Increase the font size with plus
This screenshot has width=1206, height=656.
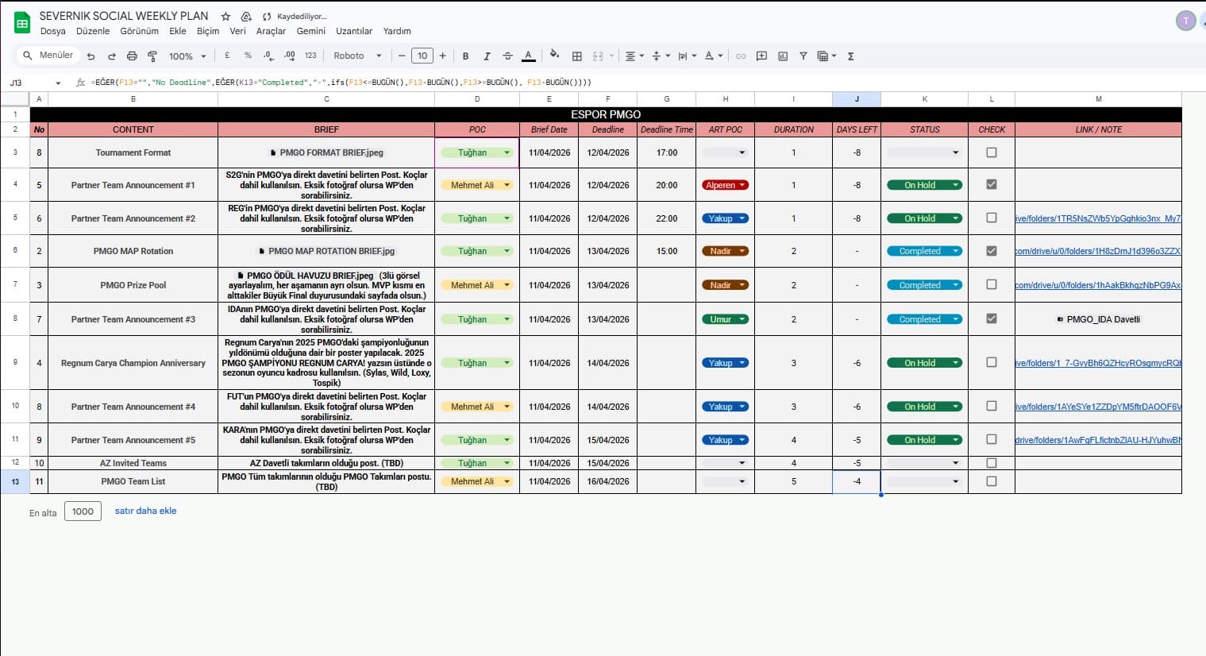point(442,56)
